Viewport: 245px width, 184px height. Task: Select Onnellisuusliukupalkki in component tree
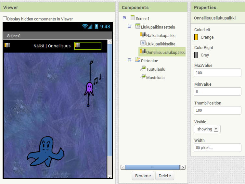[166, 53]
